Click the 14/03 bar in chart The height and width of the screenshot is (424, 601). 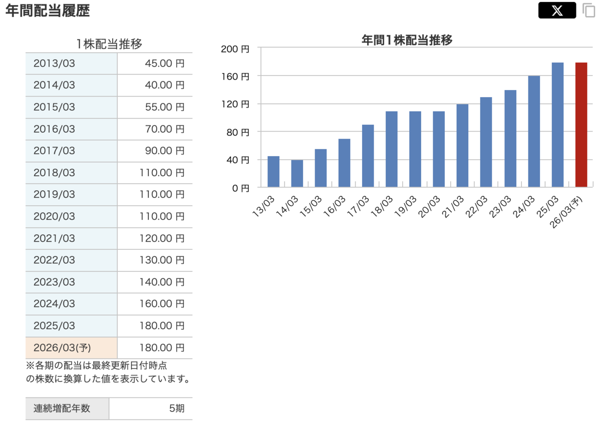(297, 174)
